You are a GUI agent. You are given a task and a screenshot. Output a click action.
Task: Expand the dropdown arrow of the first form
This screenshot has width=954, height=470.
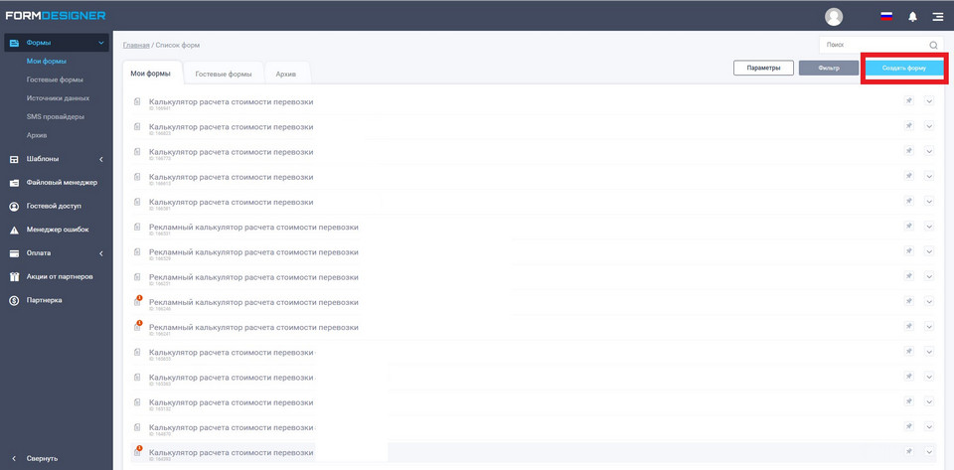pos(929,101)
